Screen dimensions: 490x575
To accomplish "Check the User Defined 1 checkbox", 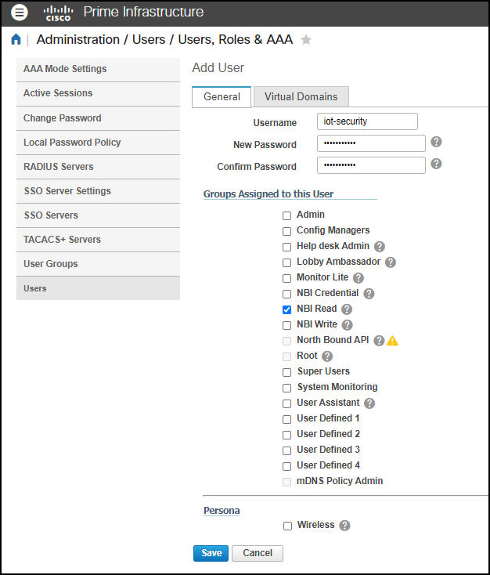I will (287, 419).
